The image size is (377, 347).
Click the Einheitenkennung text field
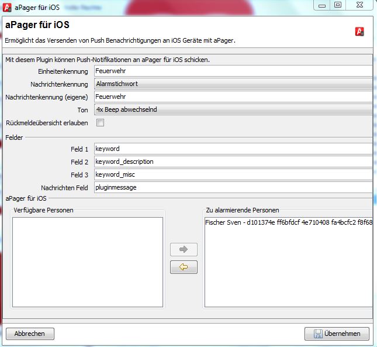pyautogui.click(x=233, y=71)
